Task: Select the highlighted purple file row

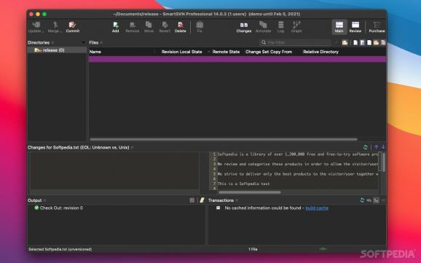Action: click(237, 59)
